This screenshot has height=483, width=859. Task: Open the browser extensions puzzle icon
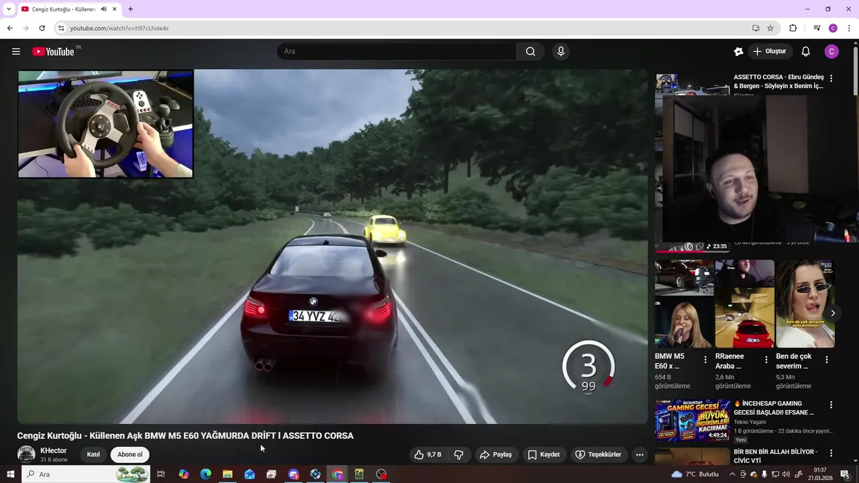pyautogui.click(x=793, y=28)
